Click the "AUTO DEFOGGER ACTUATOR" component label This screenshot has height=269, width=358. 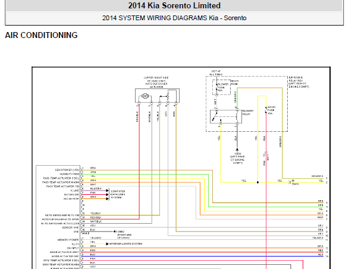tap(156, 86)
